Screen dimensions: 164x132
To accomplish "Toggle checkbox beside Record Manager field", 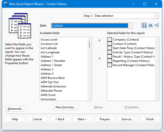I will [110, 65].
